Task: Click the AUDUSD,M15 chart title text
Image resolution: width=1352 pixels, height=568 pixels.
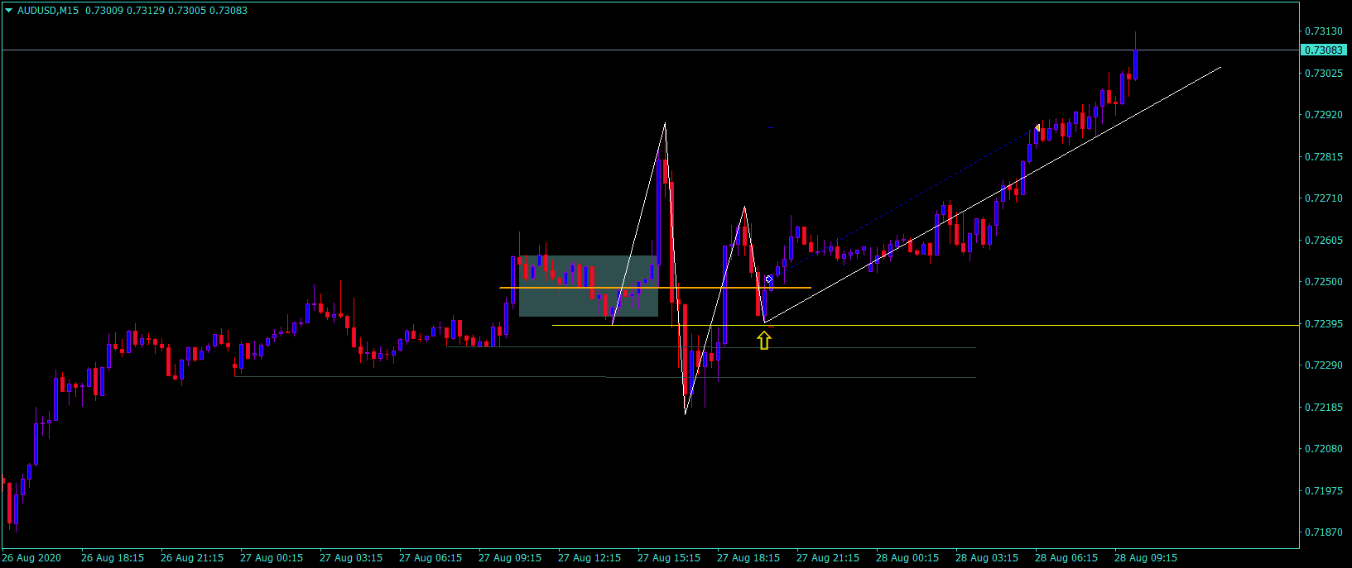Action: click(x=49, y=11)
